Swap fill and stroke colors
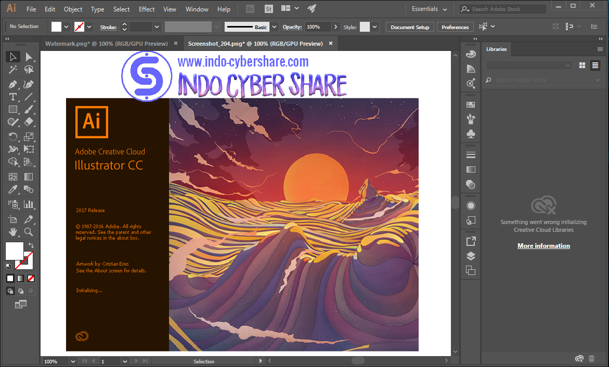This screenshot has height=367, width=609. (x=31, y=245)
